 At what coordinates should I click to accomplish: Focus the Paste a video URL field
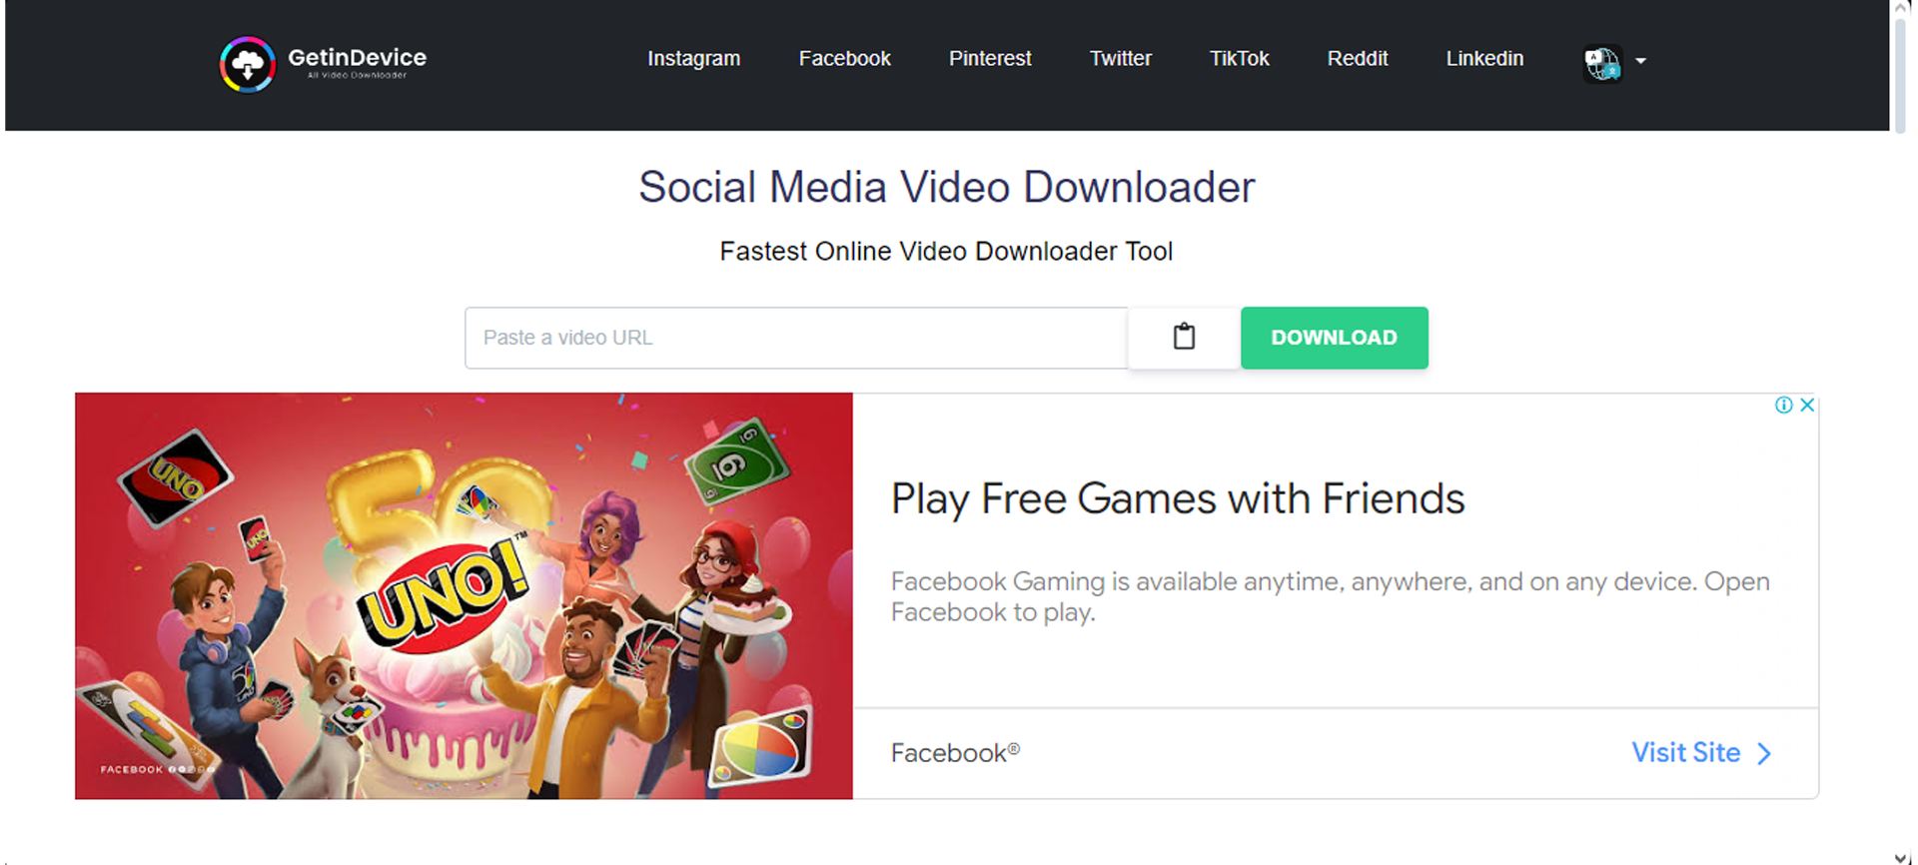click(x=796, y=338)
